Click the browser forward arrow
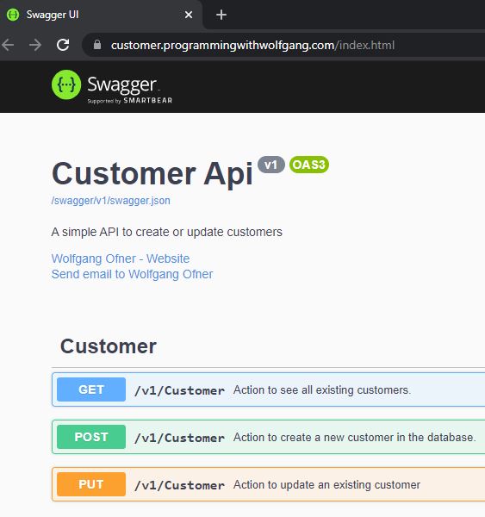Viewport: 485px width, 517px height. [35, 45]
